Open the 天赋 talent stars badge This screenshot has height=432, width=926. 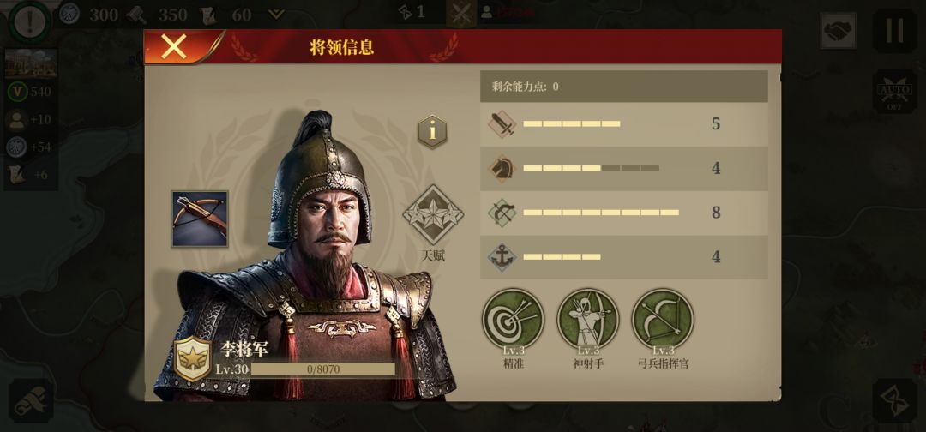433,215
